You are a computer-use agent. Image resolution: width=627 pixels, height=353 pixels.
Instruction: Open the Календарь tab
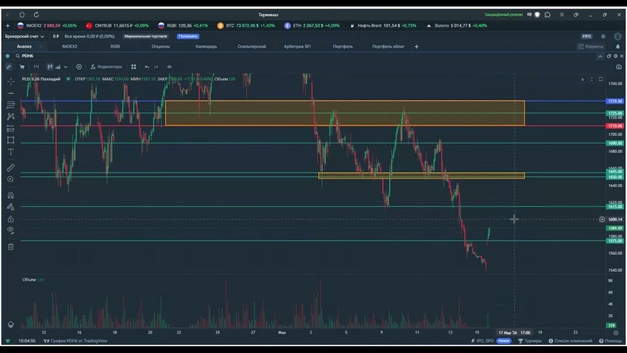pyautogui.click(x=206, y=47)
